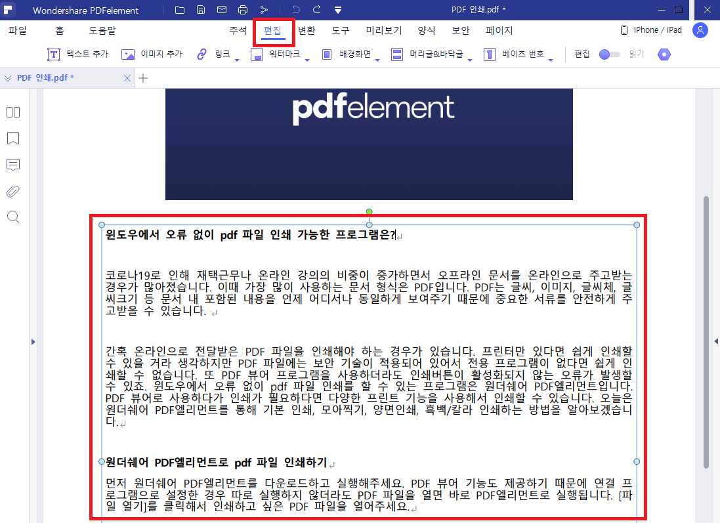
Task: Expand the 배경화면 dropdown arrow
Action: (377, 60)
